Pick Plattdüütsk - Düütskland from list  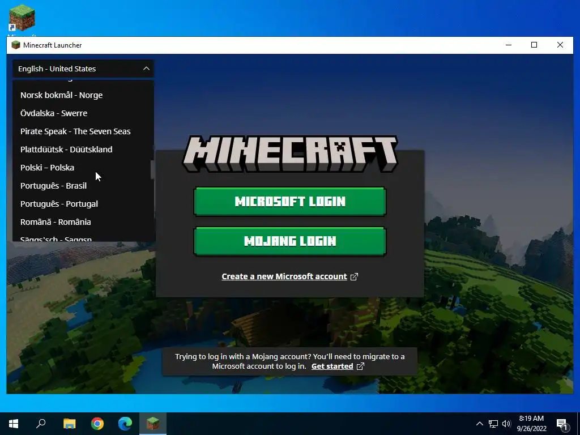84,150
